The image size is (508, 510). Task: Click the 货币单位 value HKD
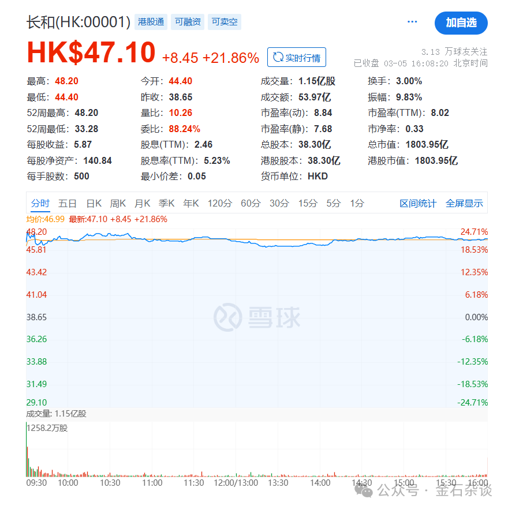[318, 177]
